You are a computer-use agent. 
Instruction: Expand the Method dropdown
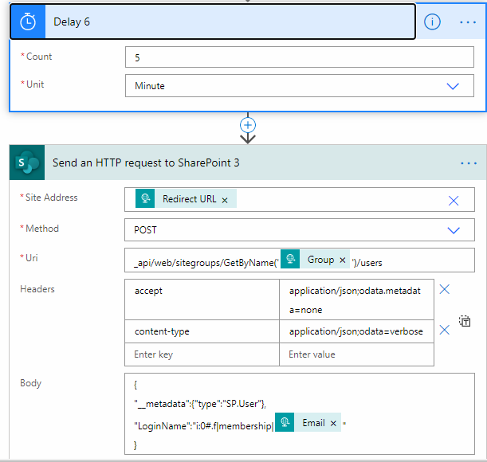click(454, 230)
